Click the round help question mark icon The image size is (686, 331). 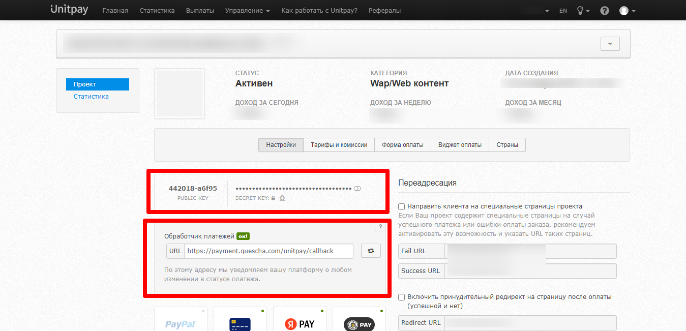tap(604, 10)
